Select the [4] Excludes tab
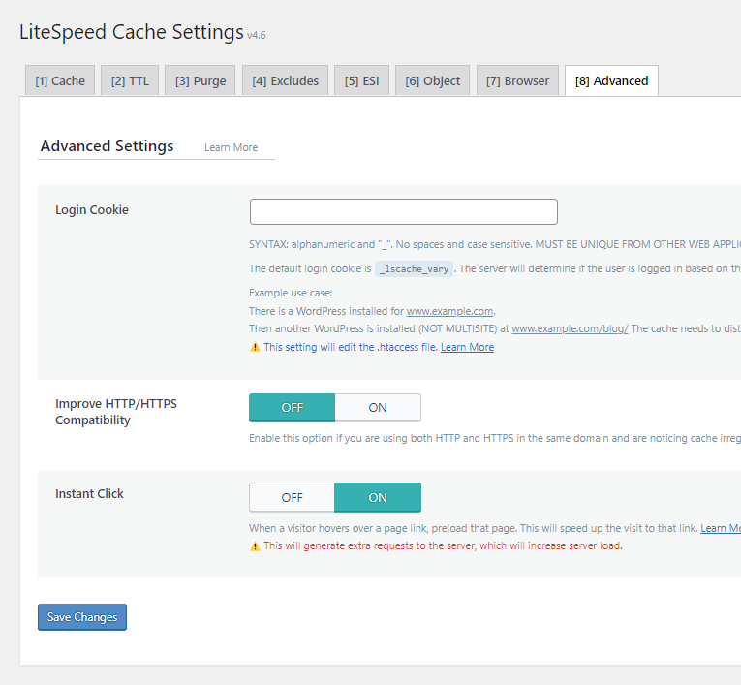The image size is (741, 685). click(286, 80)
